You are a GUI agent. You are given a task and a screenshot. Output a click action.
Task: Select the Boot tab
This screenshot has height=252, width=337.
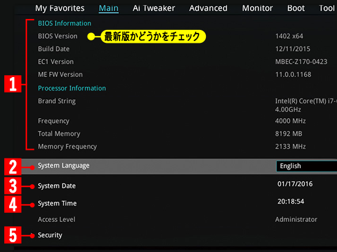click(x=296, y=8)
